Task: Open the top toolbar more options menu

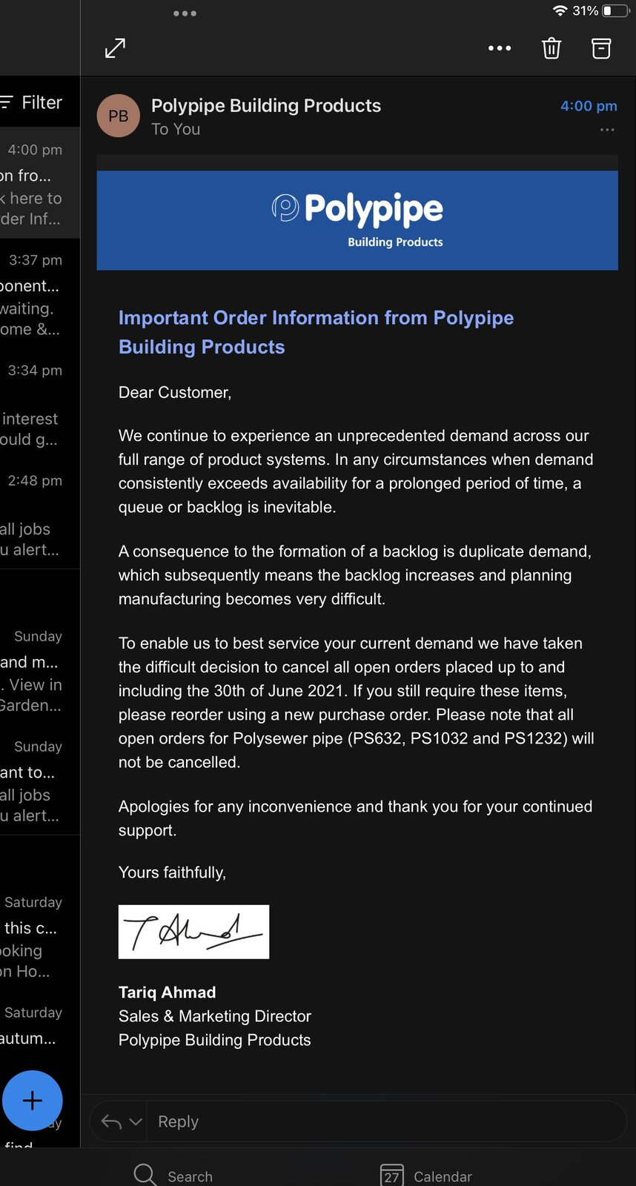Action: pos(500,48)
